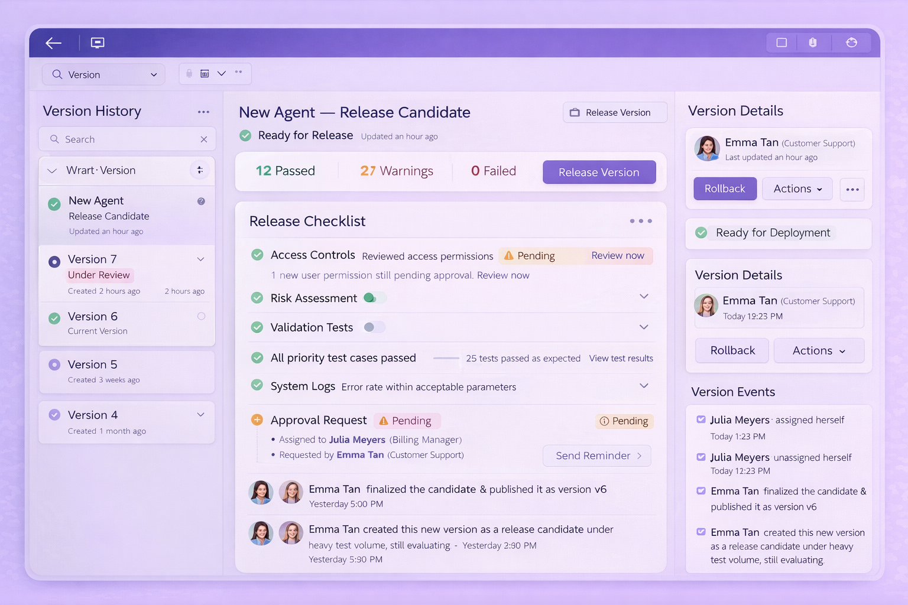The width and height of the screenshot is (908, 605).
Task: Click the shield download icon in the top-right bar
Action: click(x=813, y=43)
